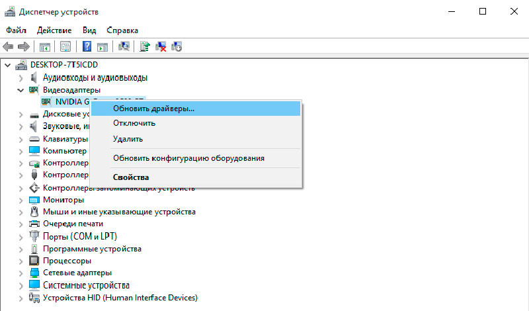Open the Справка menu
This screenshot has height=311, width=529.
[122, 30]
